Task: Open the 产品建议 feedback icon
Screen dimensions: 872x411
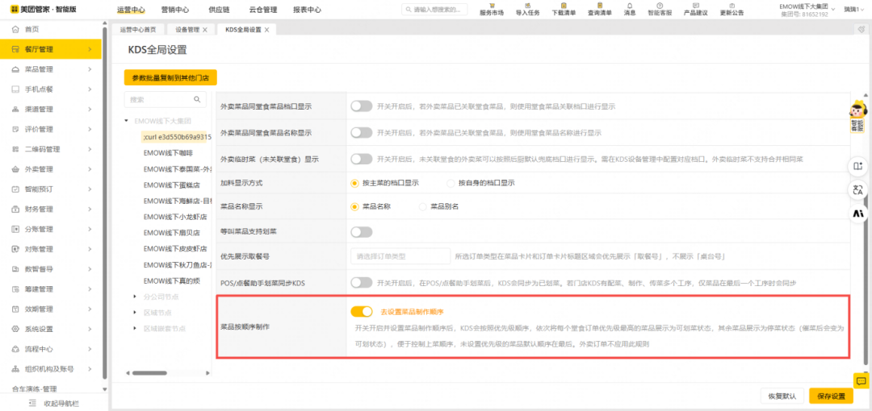Action: [x=695, y=6]
